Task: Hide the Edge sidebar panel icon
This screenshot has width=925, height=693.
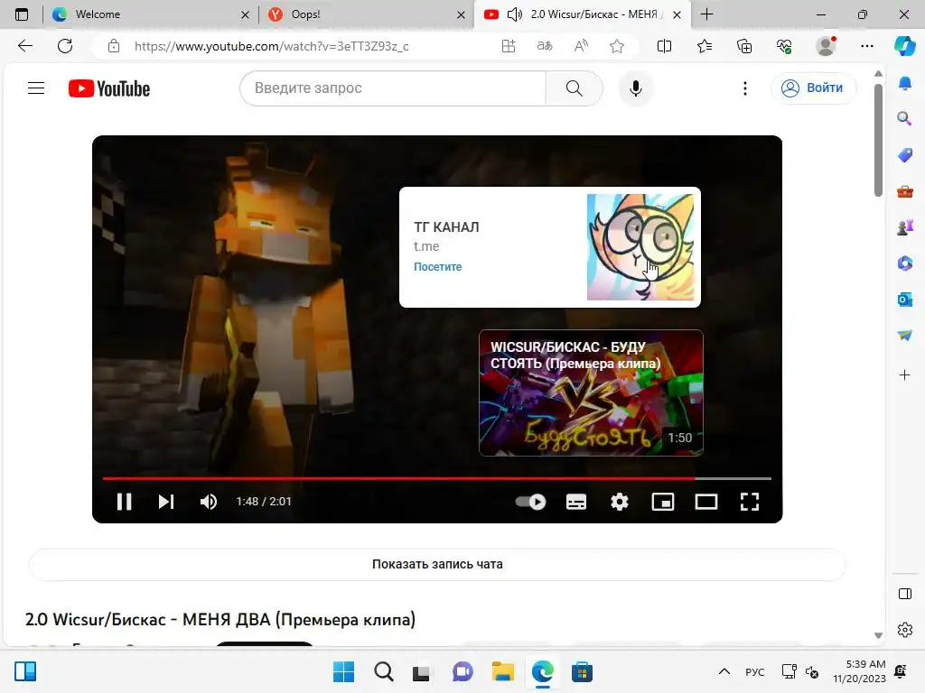Action: click(x=905, y=594)
